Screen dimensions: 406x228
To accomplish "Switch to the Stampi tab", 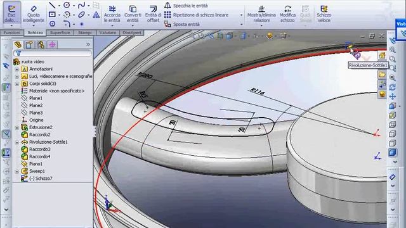I will [x=85, y=33].
